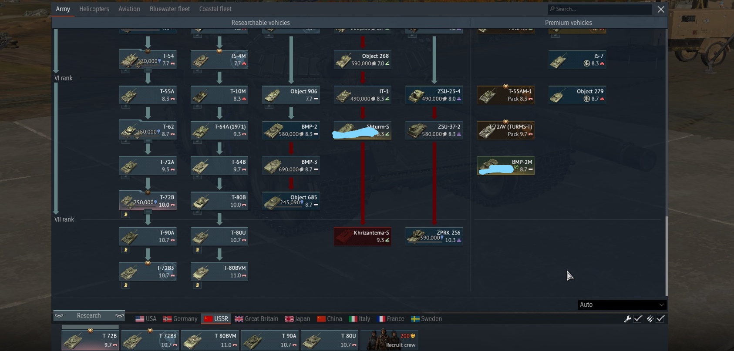Switch to Sweden nation tab
The image size is (734, 351).
coord(427,319)
